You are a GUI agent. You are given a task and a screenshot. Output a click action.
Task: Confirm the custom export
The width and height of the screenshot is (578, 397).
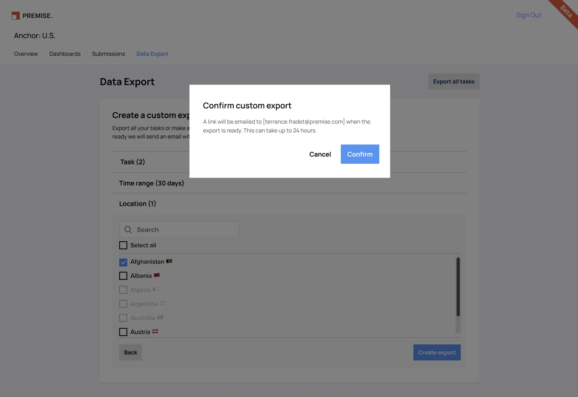click(x=360, y=154)
